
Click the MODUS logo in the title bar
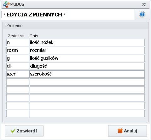click(x=6, y=4)
